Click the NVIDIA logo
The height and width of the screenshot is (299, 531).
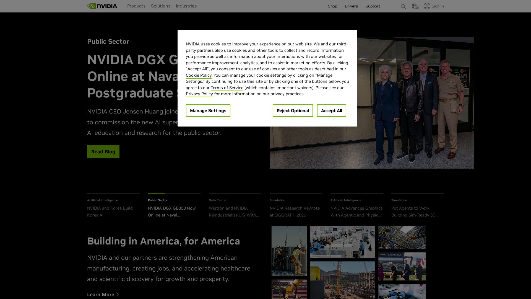point(102,6)
